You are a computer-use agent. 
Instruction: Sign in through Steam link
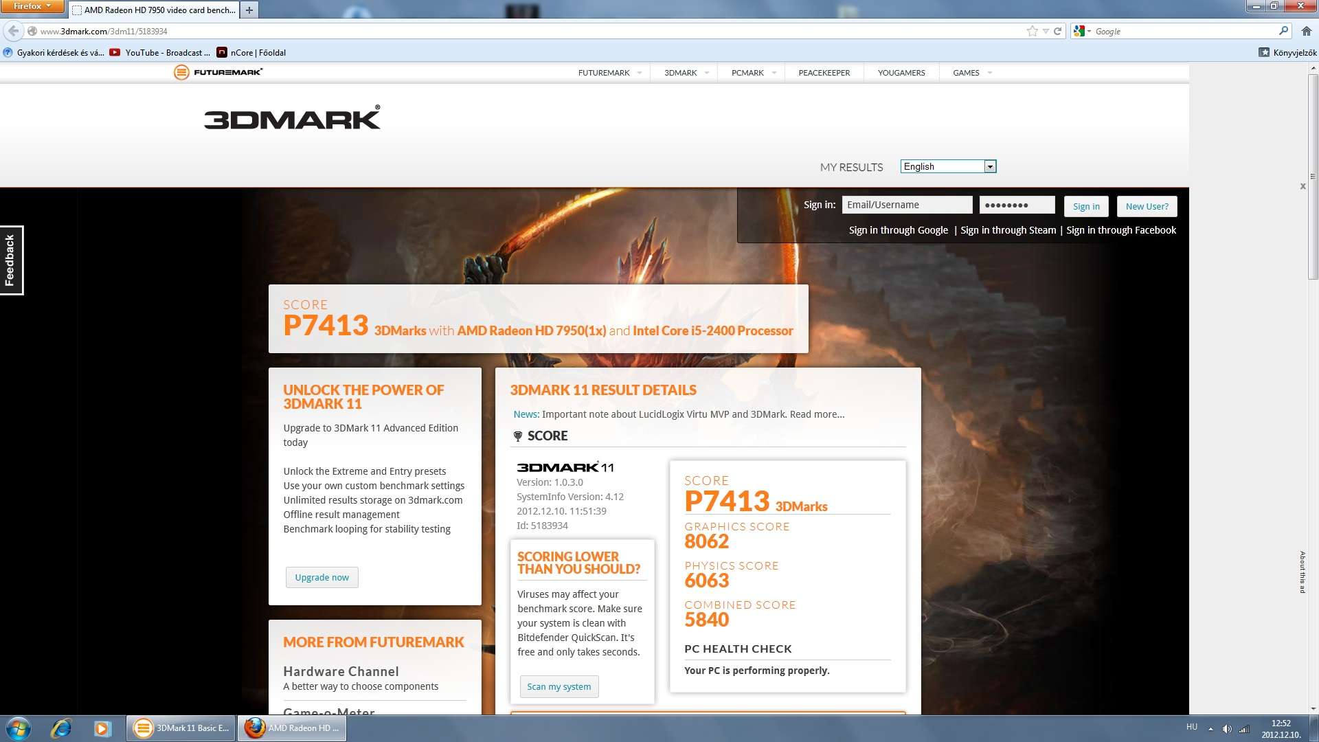(x=1008, y=230)
